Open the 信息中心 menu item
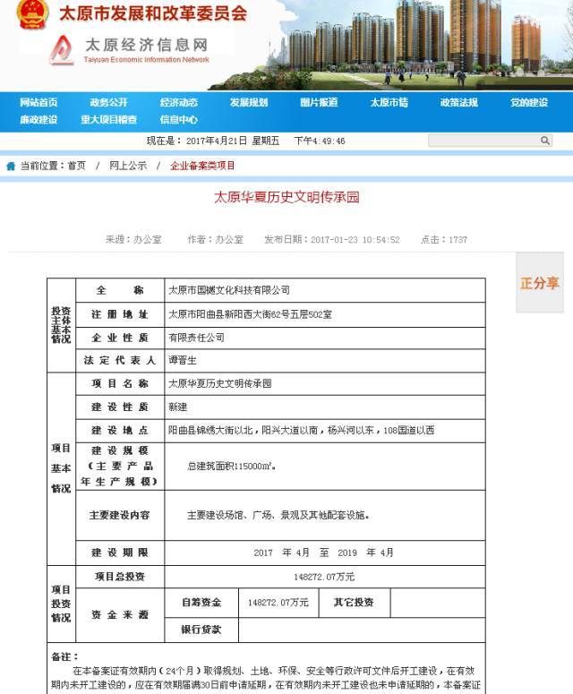Image resolution: width=573 pixels, height=694 pixels. pyautogui.click(x=179, y=119)
